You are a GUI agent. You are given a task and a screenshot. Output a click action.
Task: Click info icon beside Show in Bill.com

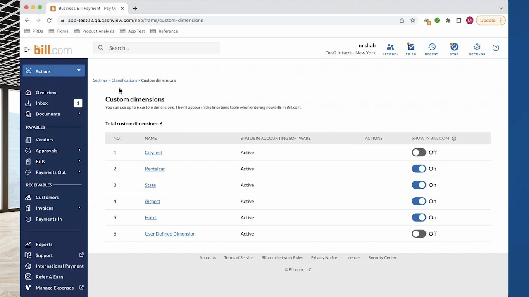(454, 139)
